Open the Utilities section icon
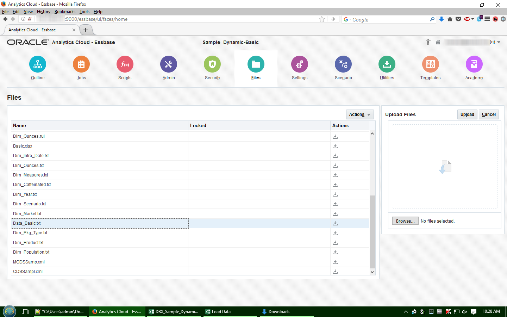This screenshot has width=507, height=317. click(x=387, y=64)
